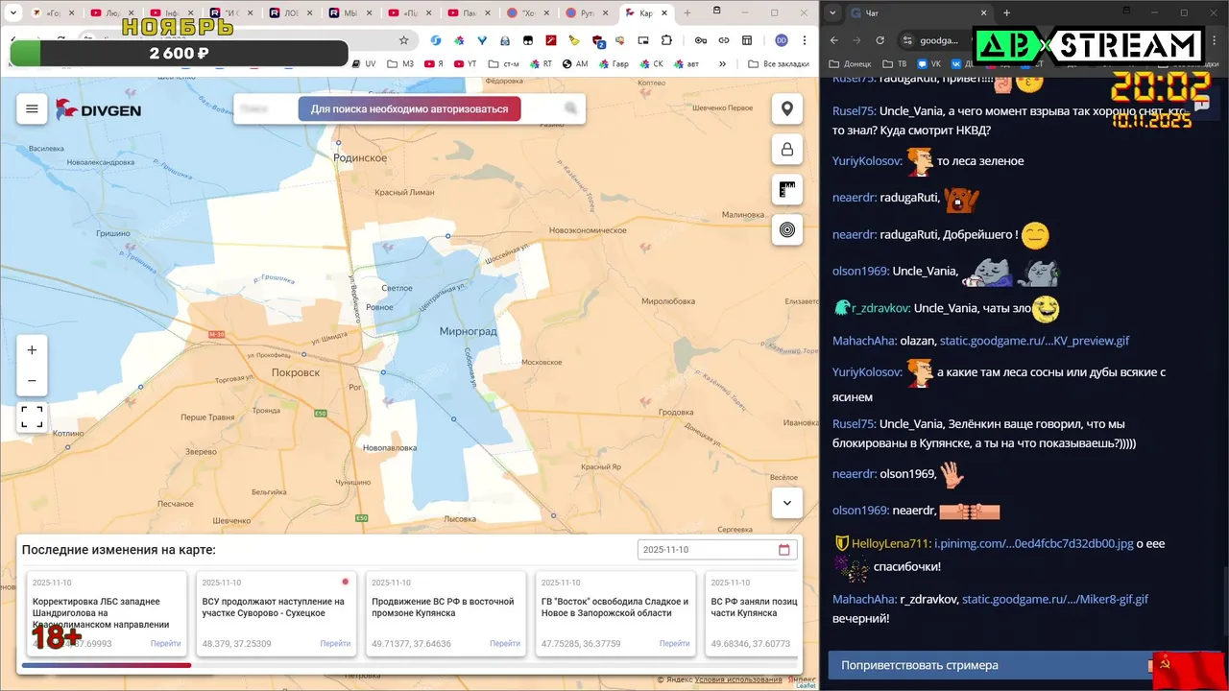The image size is (1229, 691).
Task: Select the Чат tab in chat window
Action: pyautogui.click(x=917, y=13)
